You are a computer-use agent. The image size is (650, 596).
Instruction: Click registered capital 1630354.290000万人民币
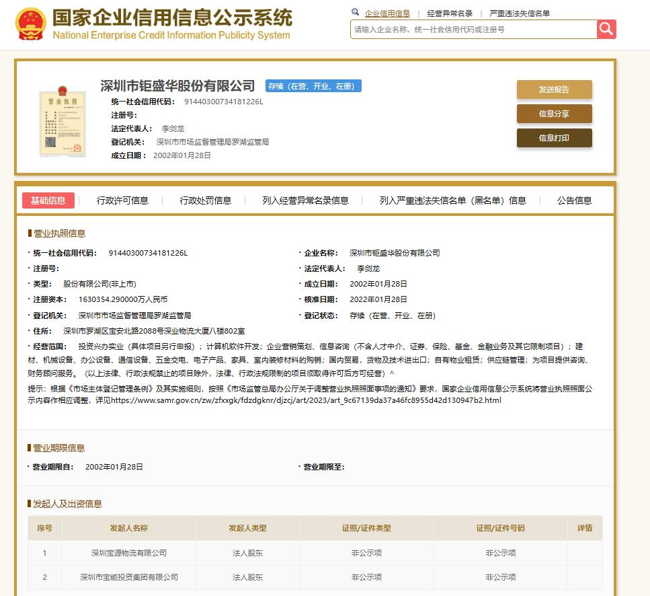click(123, 299)
